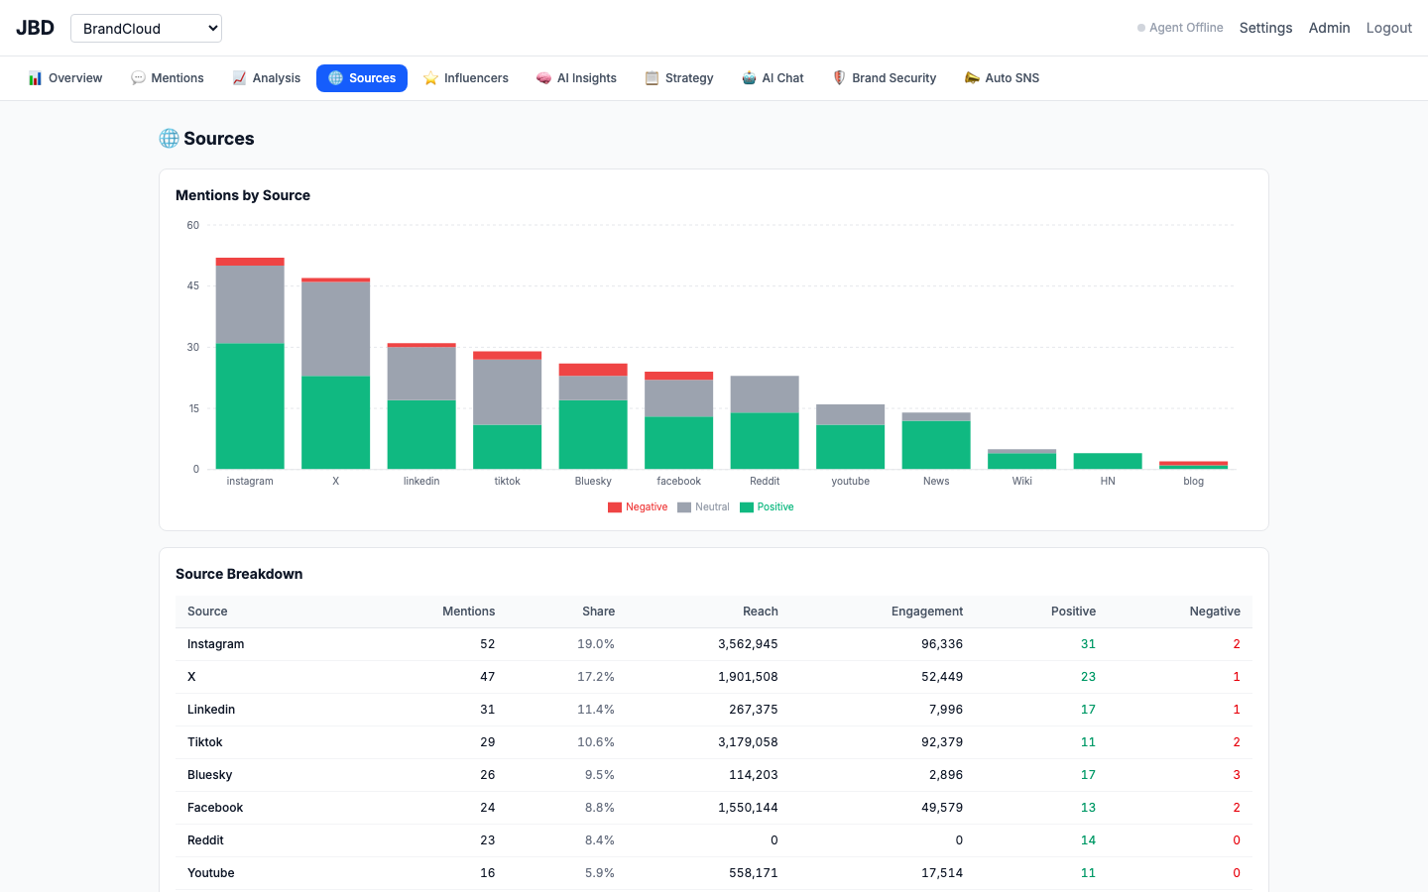Click the tiktok bar in the chart
This screenshot has height=892, width=1428.
(x=508, y=410)
